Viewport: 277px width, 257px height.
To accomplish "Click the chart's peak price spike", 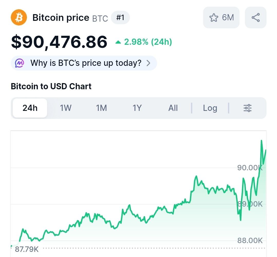I will (261, 141).
